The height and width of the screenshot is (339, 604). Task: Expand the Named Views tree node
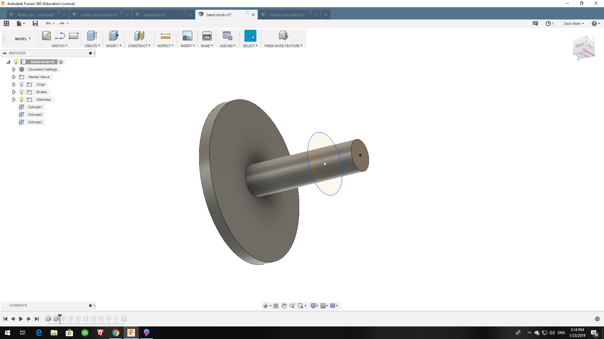click(14, 77)
